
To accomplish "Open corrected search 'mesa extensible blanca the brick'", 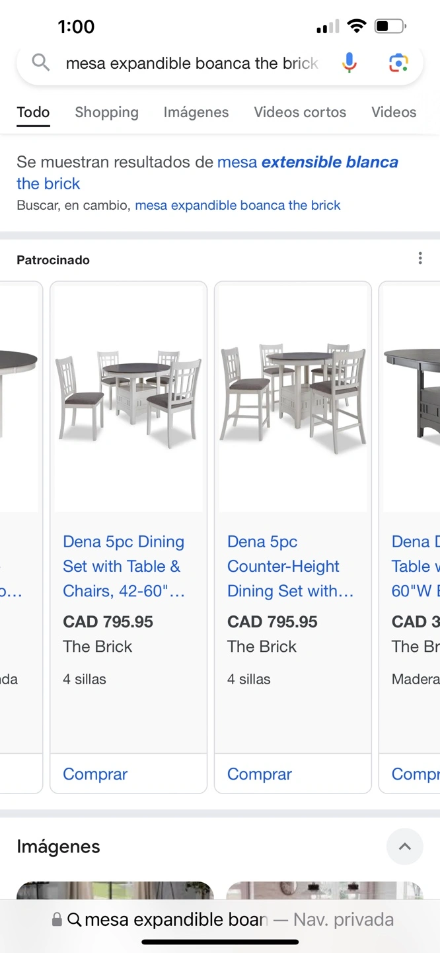I will (x=207, y=172).
